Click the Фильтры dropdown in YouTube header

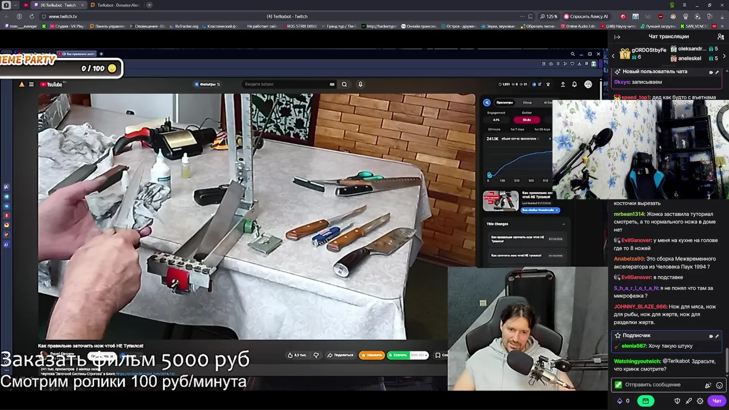[207, 84]
